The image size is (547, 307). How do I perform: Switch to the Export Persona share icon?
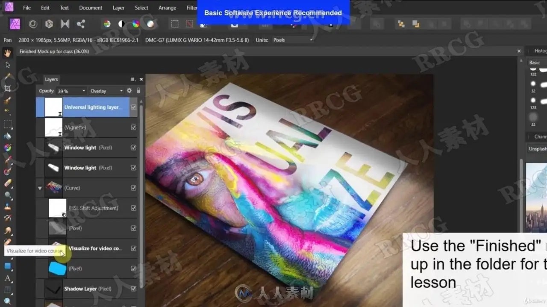(81, 24)
